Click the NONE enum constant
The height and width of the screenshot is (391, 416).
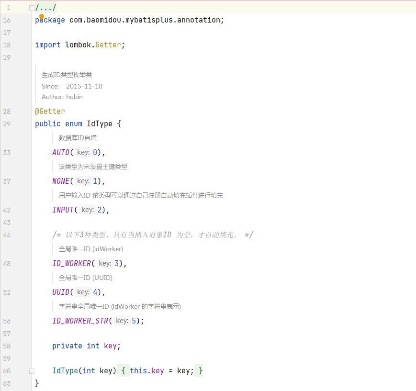click(61, 181)
